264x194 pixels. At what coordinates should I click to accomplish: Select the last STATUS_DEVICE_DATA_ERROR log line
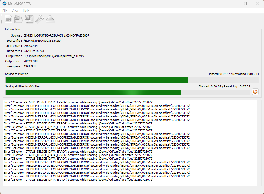pos(78,180)
